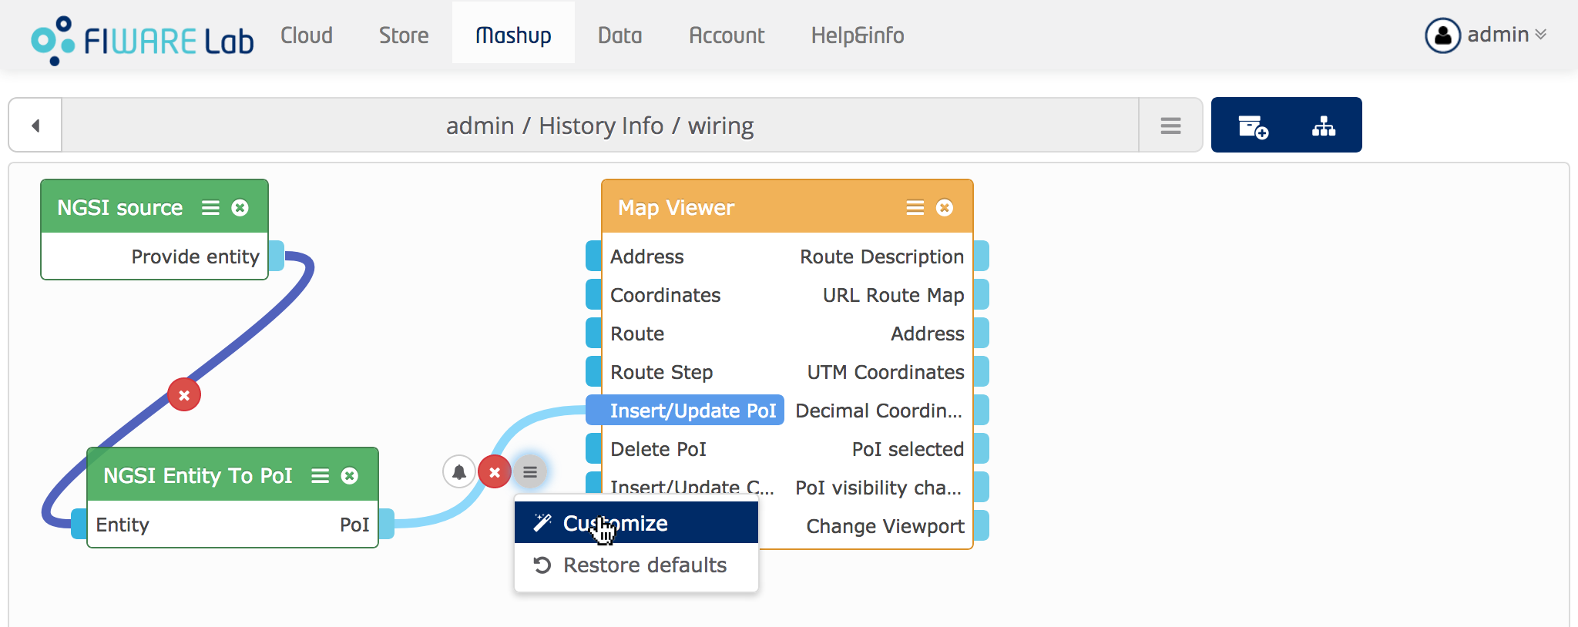This screenshot has width=1578, height=627.
Task: Remove the NGSI Entity To PoI component
Action: point(350,476)
